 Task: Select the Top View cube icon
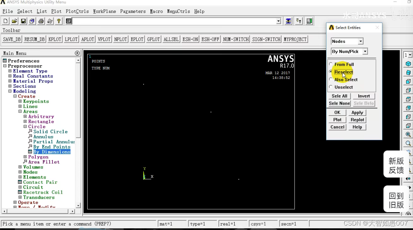(408, 99)
